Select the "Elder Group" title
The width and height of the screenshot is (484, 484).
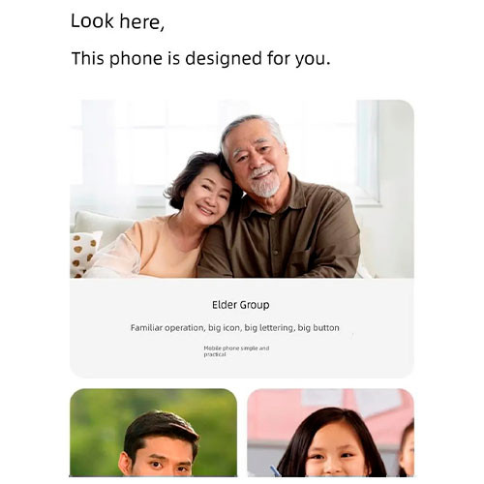[x=241, y=305]
